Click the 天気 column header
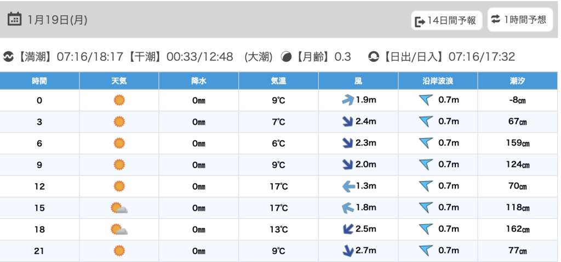 pyautogui.click(x=119, y=81)
